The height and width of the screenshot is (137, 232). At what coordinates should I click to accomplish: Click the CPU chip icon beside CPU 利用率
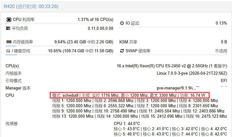coord(9,19)
